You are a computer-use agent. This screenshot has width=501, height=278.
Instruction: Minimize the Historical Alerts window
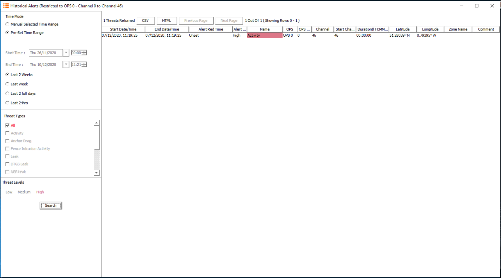pos(461,6)
